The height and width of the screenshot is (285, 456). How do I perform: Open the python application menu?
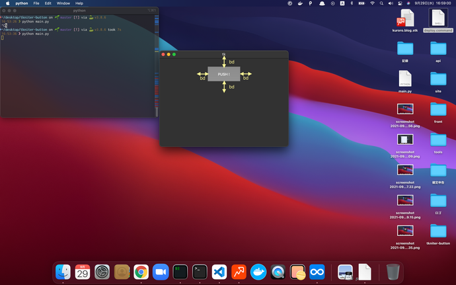(22, 3)
